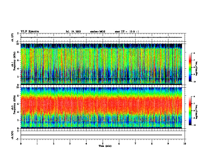Select the date text "Jul 19, 2023"
This screenshot has height=161, width=208.
[x=73, y=32]
